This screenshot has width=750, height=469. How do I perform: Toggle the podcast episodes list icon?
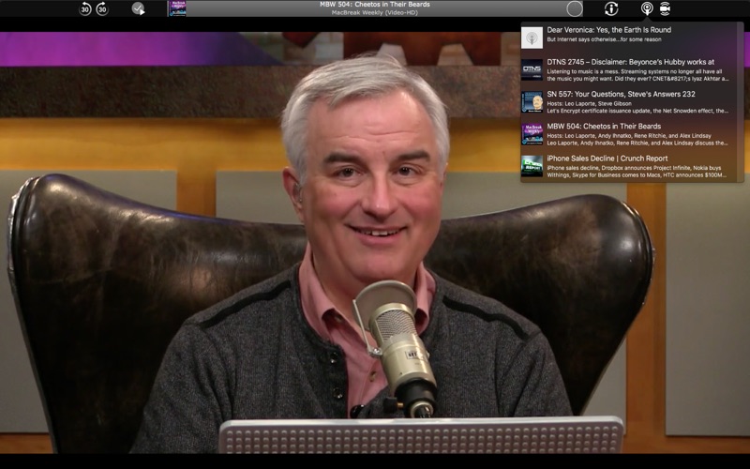646,8
